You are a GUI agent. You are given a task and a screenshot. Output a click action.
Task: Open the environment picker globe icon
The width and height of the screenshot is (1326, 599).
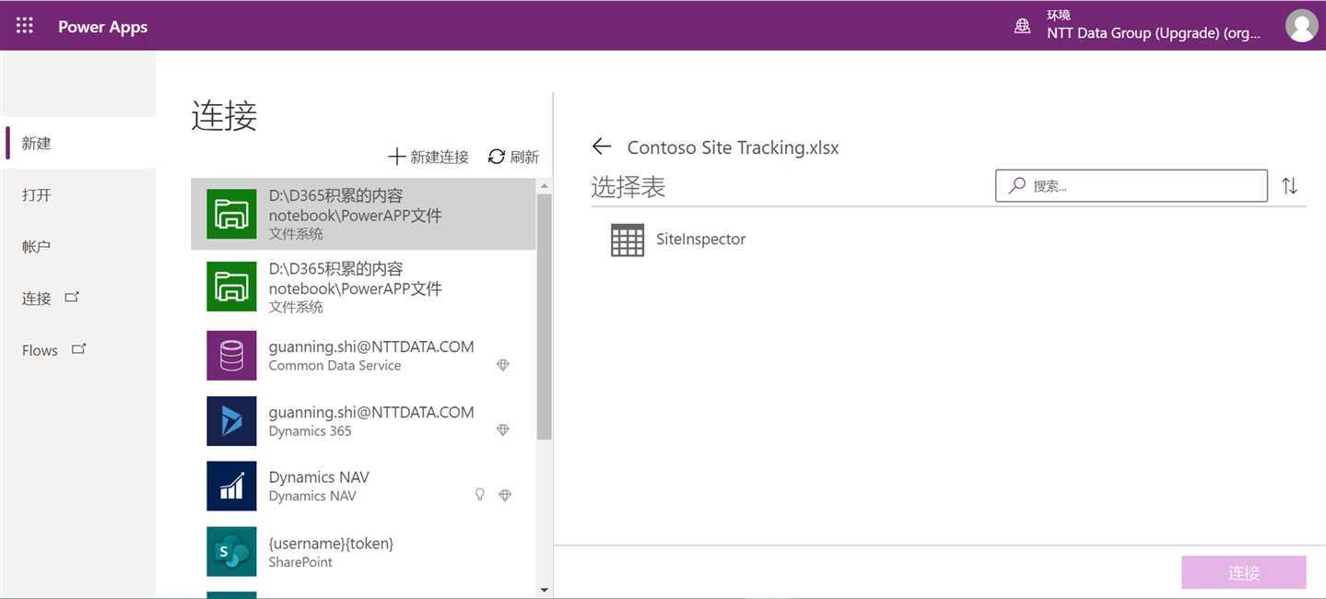1022,26
